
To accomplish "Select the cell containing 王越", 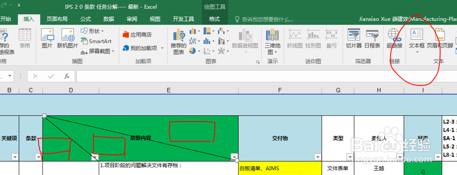I will tap(379, 168).
